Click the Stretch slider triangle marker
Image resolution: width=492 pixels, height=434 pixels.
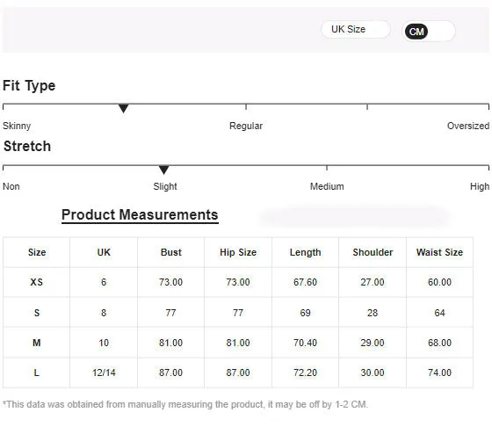coord(163,170)
